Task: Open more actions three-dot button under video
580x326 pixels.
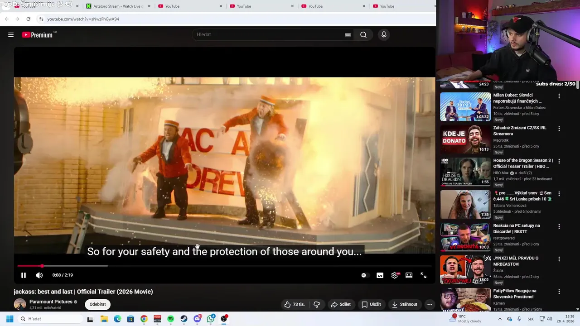Action: tap(430, 304)
